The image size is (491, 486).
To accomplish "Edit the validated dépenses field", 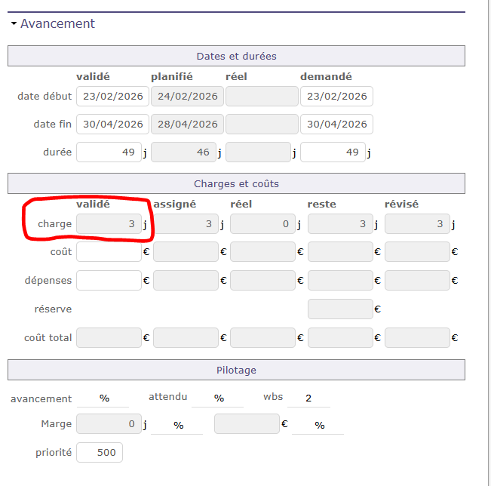I will 109,281.
